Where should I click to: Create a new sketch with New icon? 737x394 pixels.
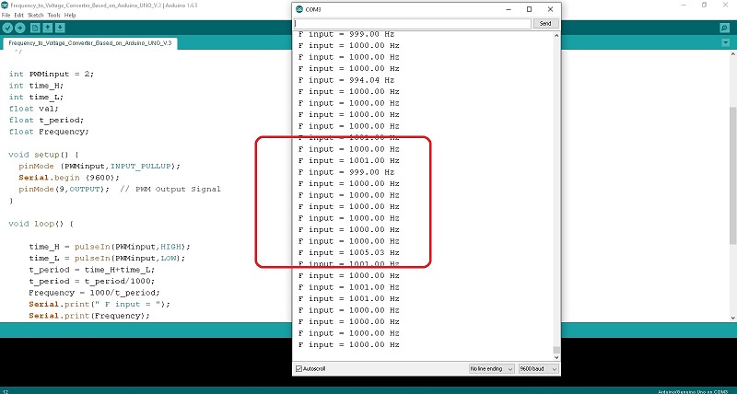[35, 29]
